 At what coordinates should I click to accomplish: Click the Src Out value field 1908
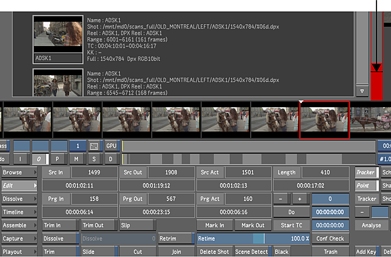pyautogui.click(x=171, y=172)
